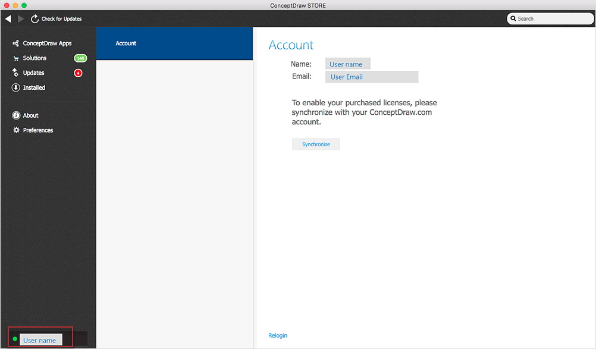596x349 pixels.
Task: Click the green zoom window button
Action: pyautogui.click(x=24, y=5)
